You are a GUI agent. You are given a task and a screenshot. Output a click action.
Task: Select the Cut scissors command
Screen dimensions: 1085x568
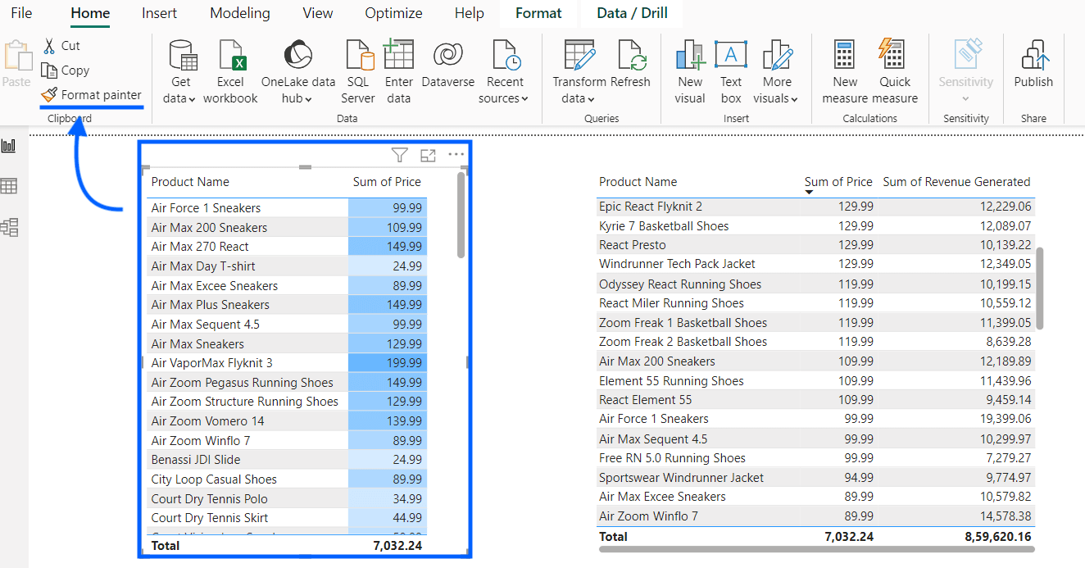click(61, 46)
